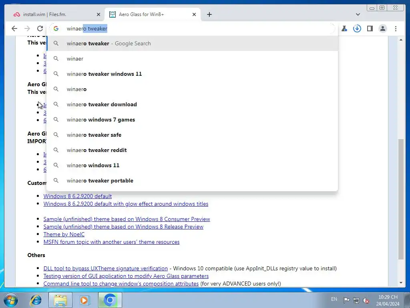Open the Windows 8 Consumer Preview theme link
Screen dimensions: 410x308
pyautogui.click(x=127, y=219)
